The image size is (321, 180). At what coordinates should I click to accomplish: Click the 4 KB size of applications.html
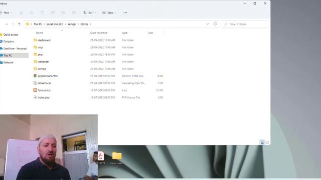click(160, 76)
